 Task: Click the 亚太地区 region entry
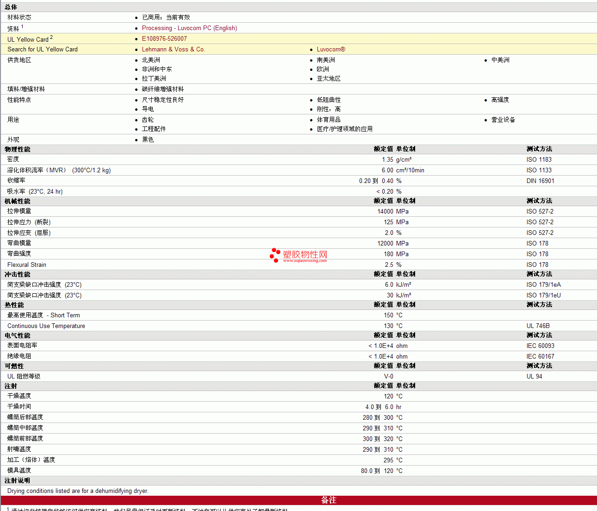coord(329,78)
